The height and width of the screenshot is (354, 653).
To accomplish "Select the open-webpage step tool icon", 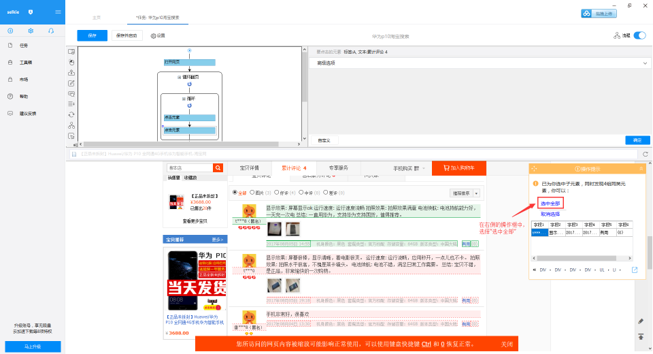I will pyautogui.click(x=71, y=52).
